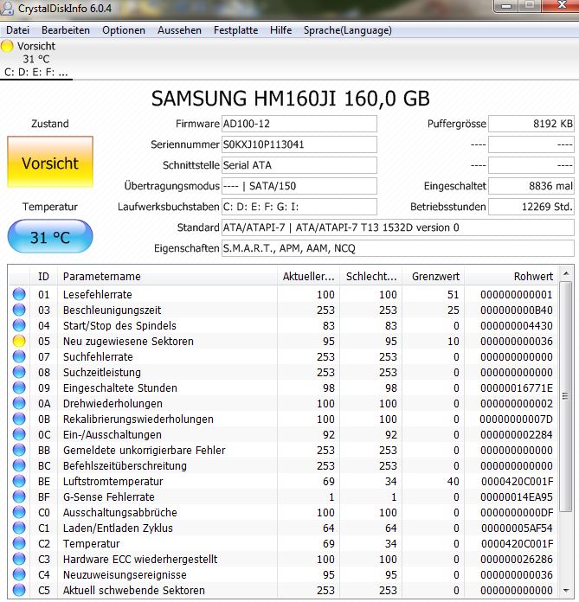Sort by the Schlecht column header
This screenshot has width=579, height=602.
point(370,277)
